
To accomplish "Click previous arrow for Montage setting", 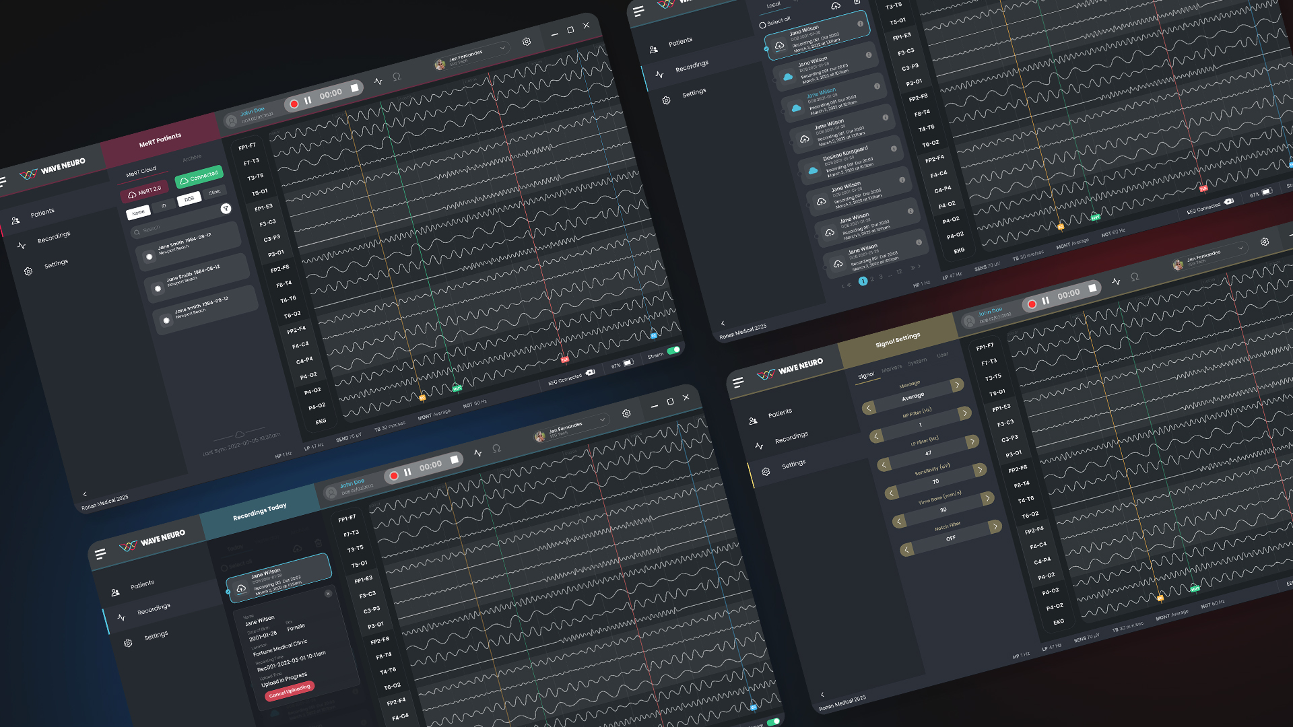I will [869, 408].
